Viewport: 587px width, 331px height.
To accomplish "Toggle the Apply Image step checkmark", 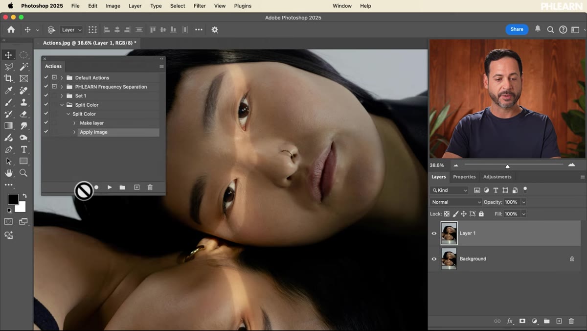I will [46, 132].
